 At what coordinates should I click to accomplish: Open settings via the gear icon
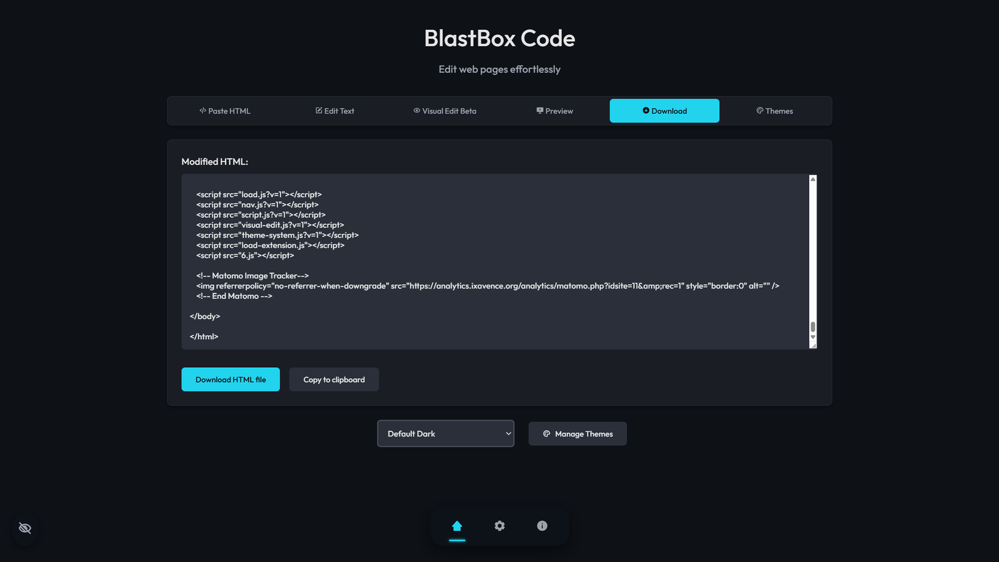coord(499,526)
